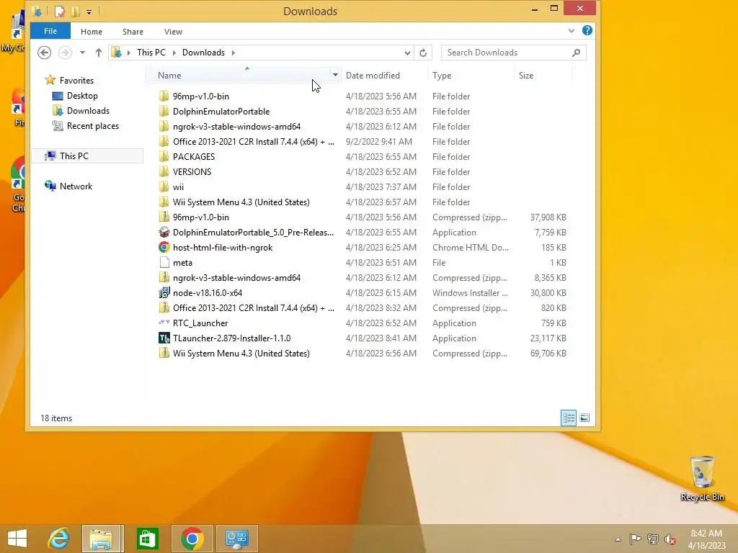Click the muted volume tray icon
This screenshot has width=738, height=553.
[670, 539]
